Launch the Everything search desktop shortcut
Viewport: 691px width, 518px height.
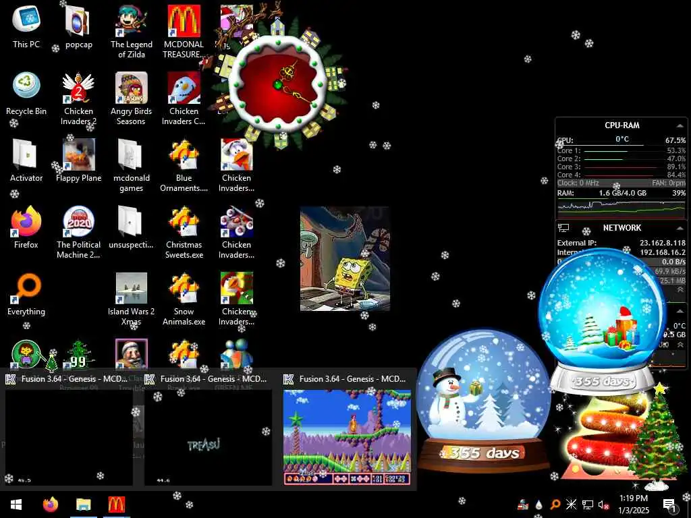coord(26,294)
